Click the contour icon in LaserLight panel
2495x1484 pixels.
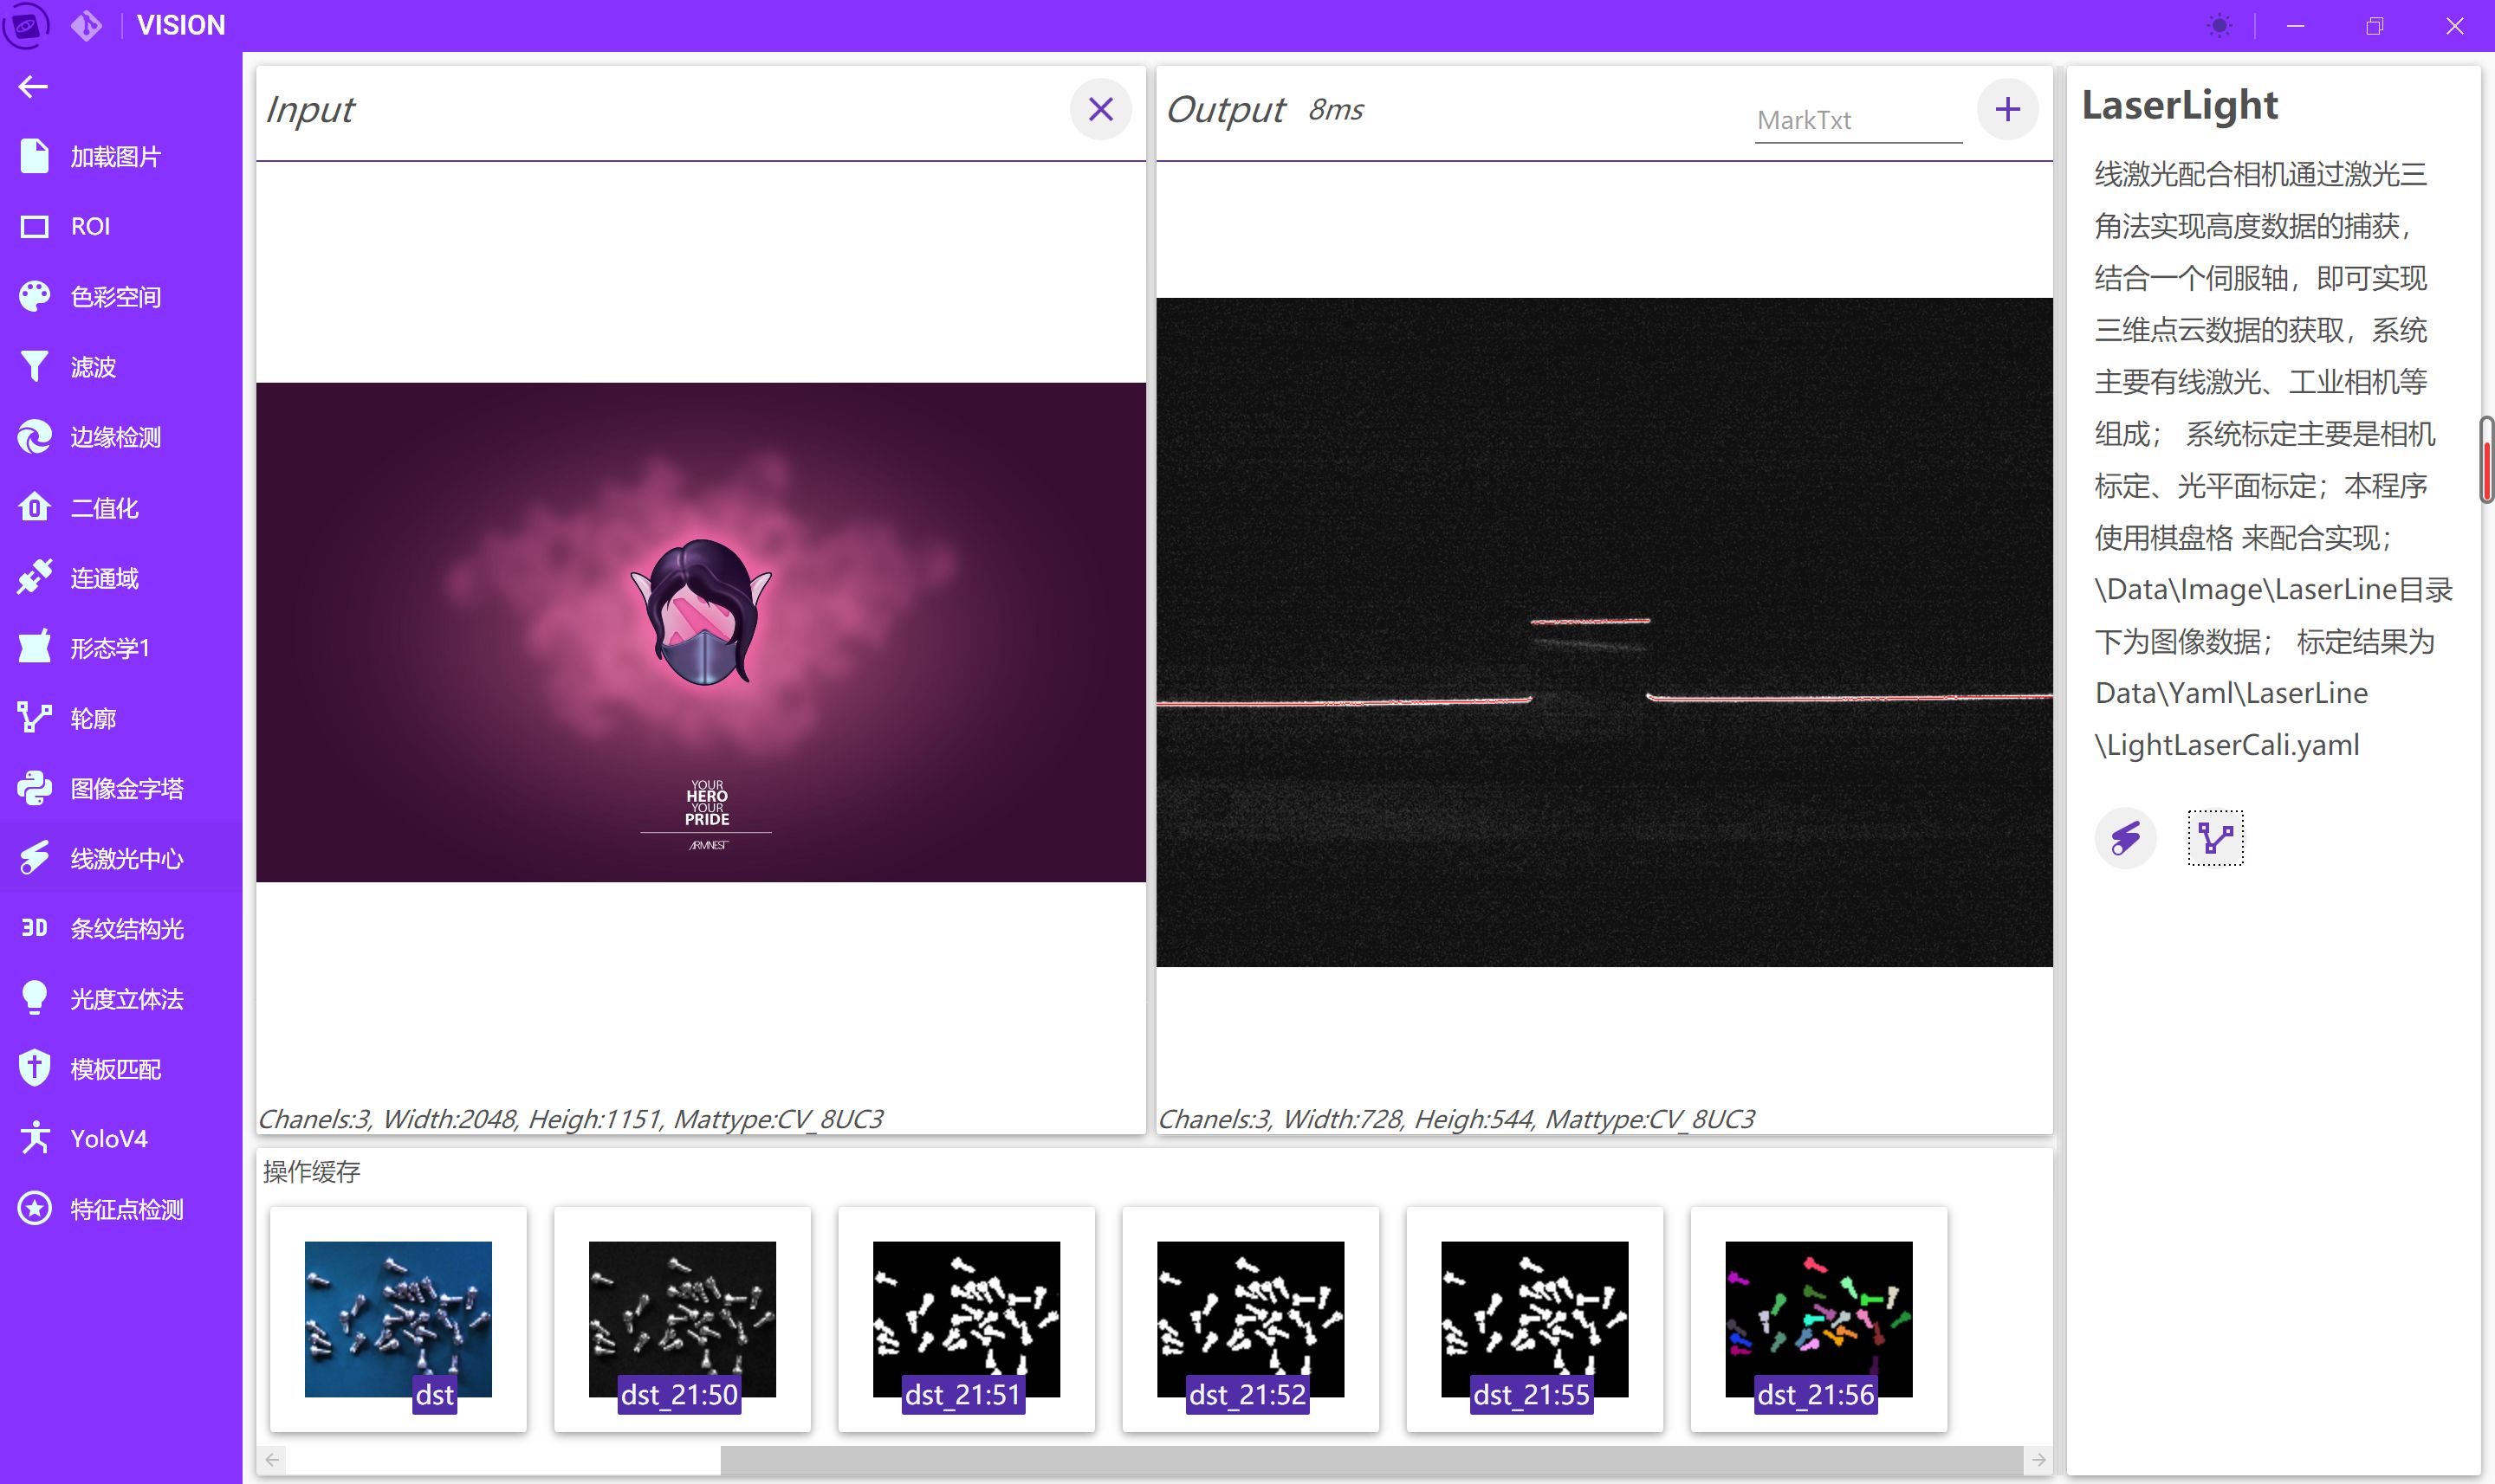pyautogui.click(x=2215, y=838)
